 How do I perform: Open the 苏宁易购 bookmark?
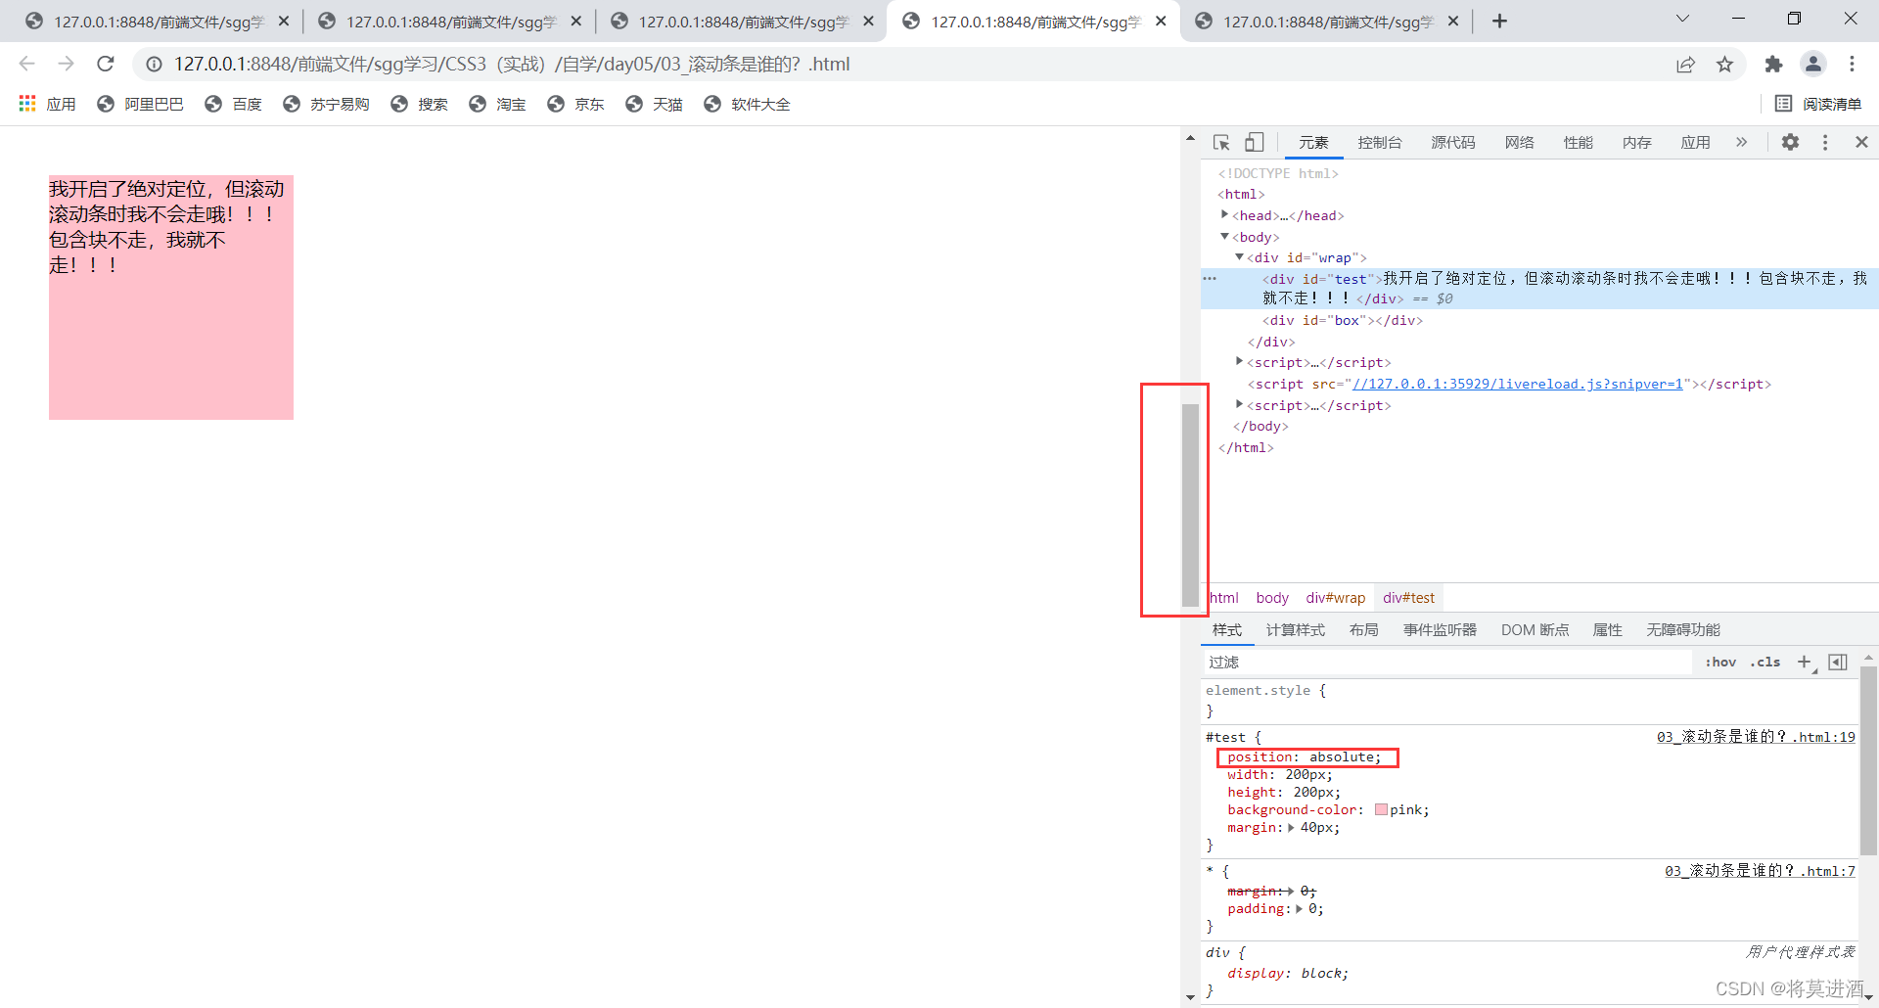coord(326,104)
